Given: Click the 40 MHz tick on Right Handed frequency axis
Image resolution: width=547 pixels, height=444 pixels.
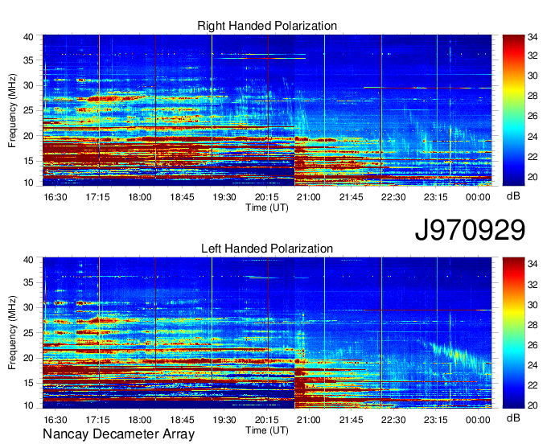Looking at the screenshot, I should click(x=28, y=37).
